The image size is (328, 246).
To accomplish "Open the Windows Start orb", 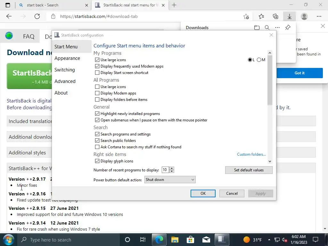I will (8, 240).
